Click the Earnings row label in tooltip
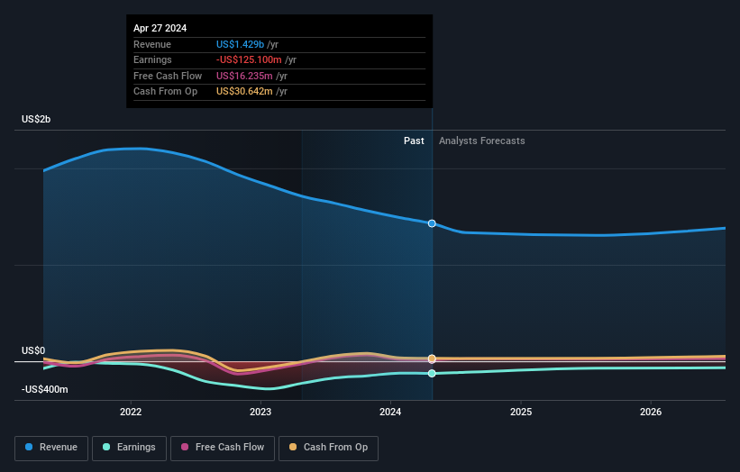Image resolution: width=740 pixels, height=472 pixels. point(152,59)
